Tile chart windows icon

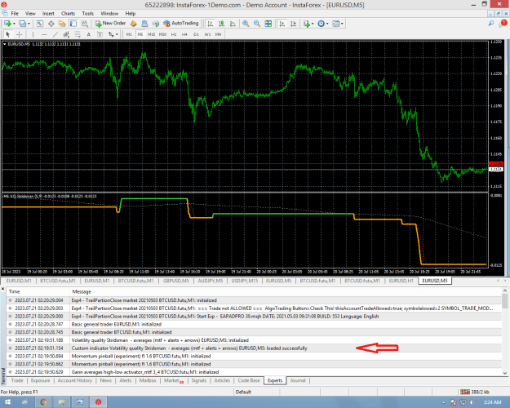click(x=268, y=24)
